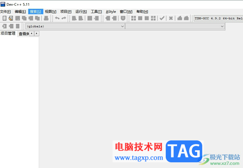Click the Replace icon in toolbar

pyautogui.click(x=81, y=18)
